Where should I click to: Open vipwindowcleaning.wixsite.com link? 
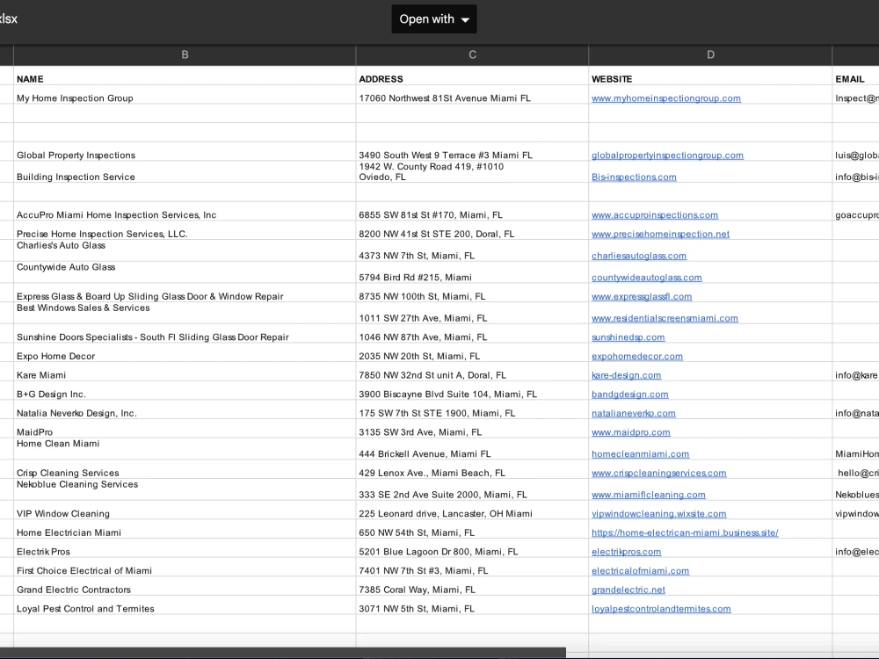658,514
